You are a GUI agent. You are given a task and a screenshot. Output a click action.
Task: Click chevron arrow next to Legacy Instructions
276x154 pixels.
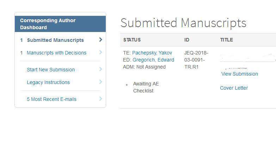pos(101,82)
